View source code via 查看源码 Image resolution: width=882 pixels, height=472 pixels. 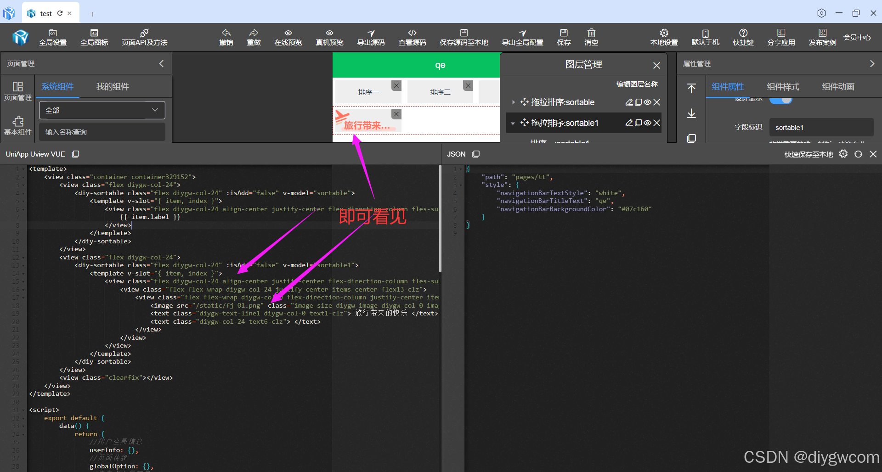click(412, 38)
